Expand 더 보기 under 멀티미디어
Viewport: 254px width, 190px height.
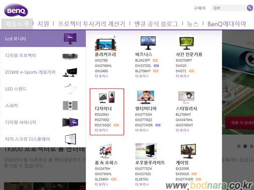[x=142, y=130]
